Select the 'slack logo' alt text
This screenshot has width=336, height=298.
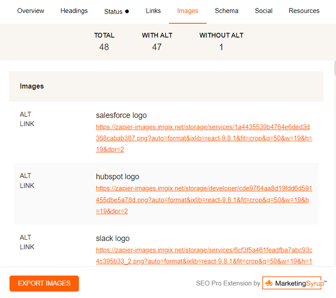point(112,238)
